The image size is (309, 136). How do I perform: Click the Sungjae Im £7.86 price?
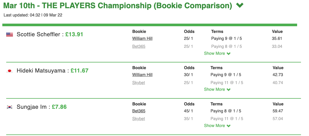(x=59, y=107)
